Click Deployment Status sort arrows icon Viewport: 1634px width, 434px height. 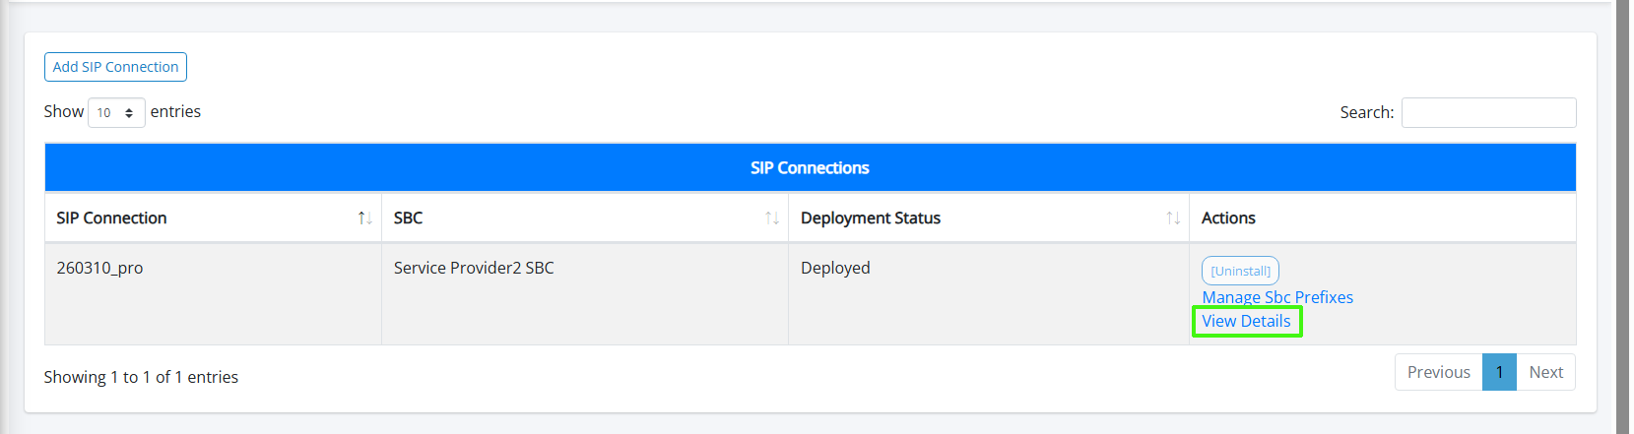1172,218
